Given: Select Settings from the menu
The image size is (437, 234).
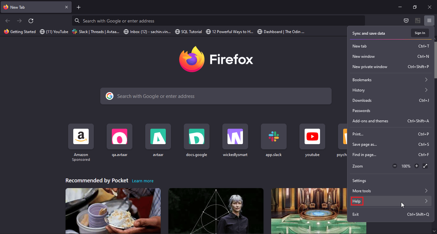Looking at the screenshot, I should point(359,181).
